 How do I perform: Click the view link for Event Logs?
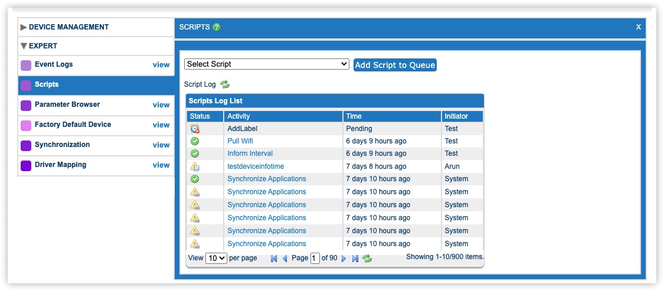(161, 65)
